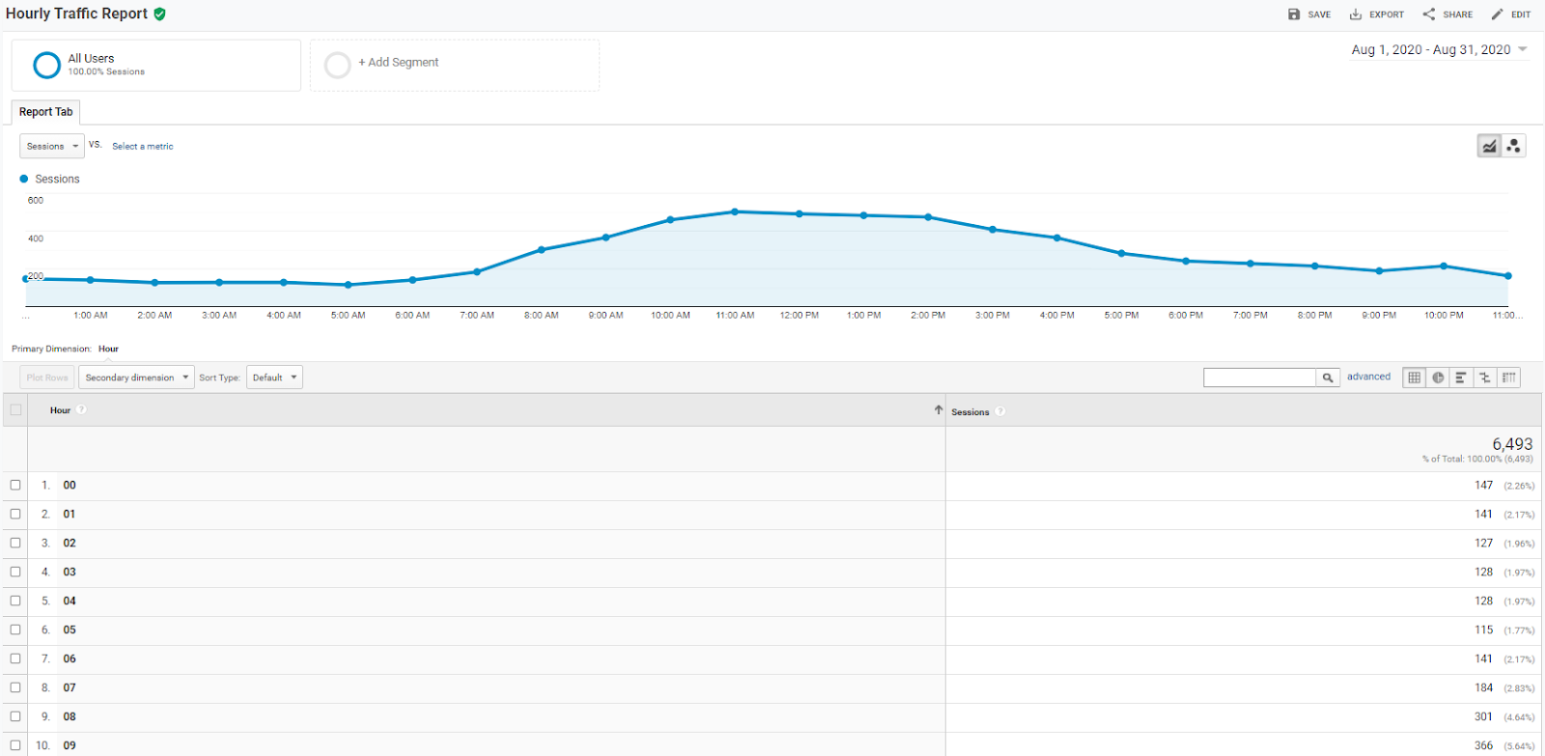The height and width of the screenshot is (756, 1545).
Task: Click the hour 08 row label
Action: pyautogui.click(x=70, y=716)
